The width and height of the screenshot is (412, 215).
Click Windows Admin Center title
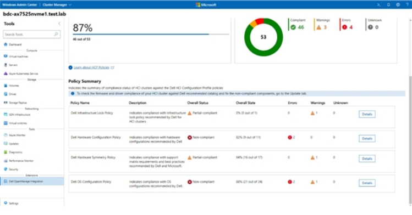coord(20,5)
